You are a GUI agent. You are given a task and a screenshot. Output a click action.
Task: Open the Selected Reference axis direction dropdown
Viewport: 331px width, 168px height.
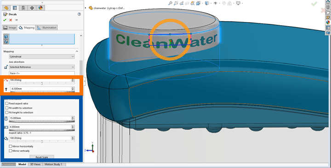(x=42, y=67)
